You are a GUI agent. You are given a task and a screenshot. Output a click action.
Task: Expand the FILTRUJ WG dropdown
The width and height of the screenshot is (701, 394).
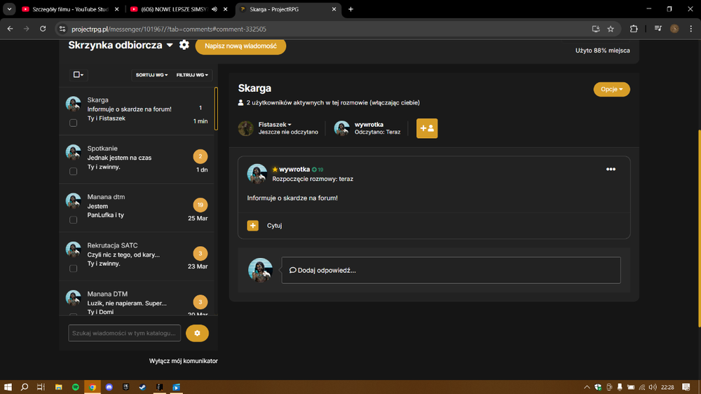click(192, 75)
